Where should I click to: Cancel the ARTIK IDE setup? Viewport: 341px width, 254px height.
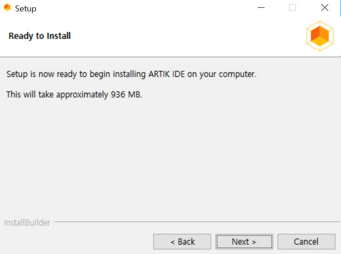coord(306,241)
